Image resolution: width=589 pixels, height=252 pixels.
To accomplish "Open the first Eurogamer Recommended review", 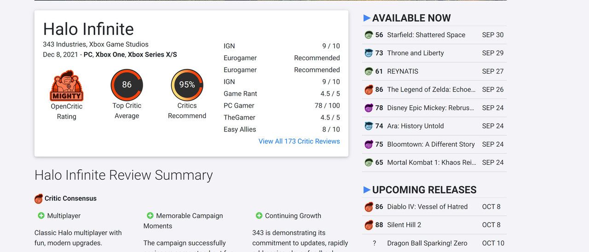I will point(282,58).
